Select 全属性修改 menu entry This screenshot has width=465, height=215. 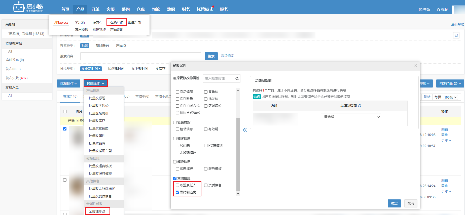click(97, 211)
